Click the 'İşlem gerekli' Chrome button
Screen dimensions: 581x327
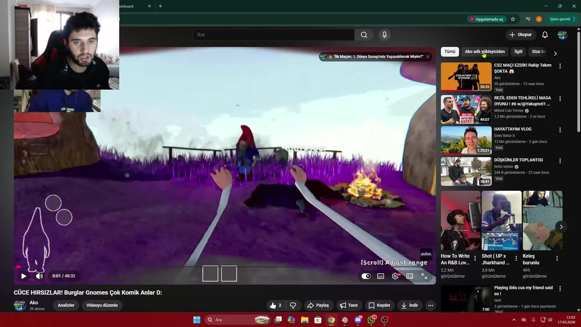(x=563, y=19)
